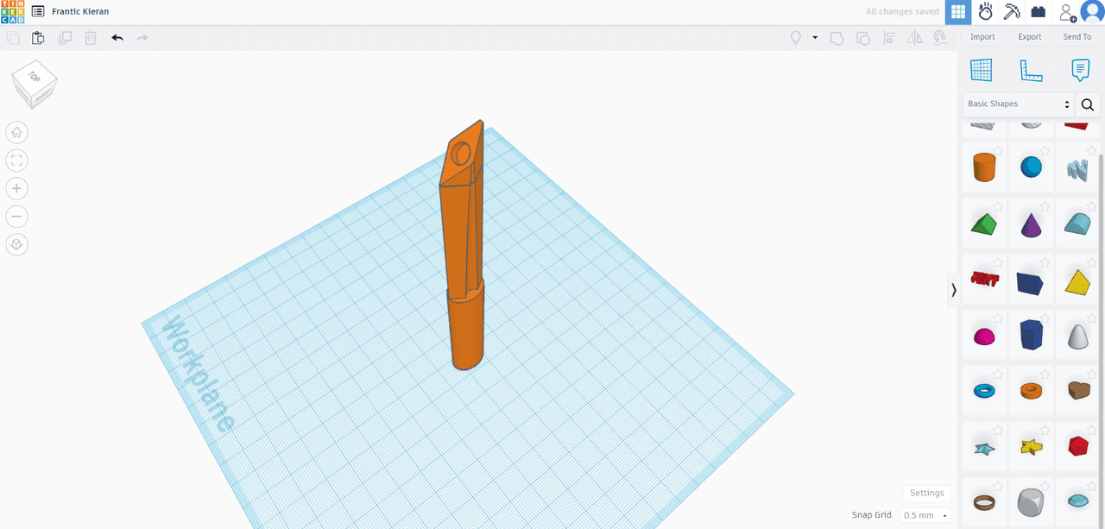
Task: Switch to the 3D Design grid view icon
Action: [958, 12]
